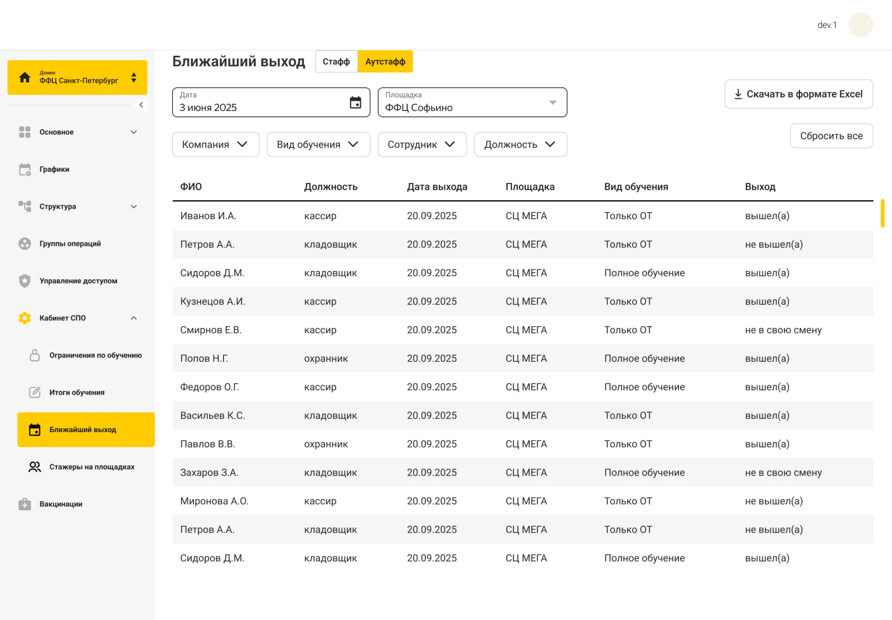
Task: Click the Управление доступом shield icon
Action: tap(25, 281)
